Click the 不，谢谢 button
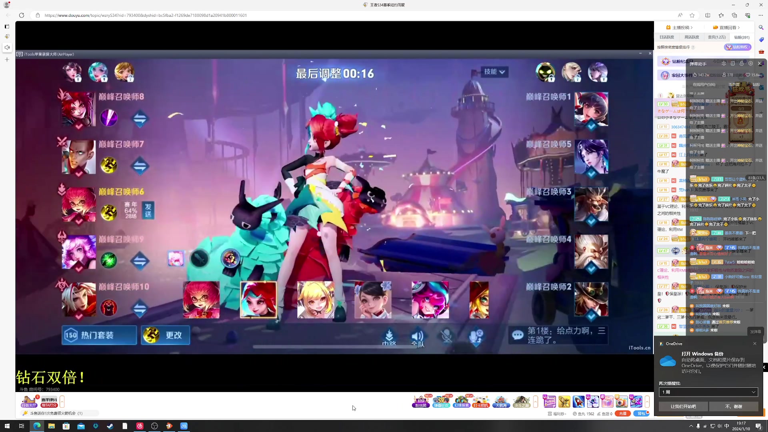This screenshot has width=768, height=432. tap(734, 406)
